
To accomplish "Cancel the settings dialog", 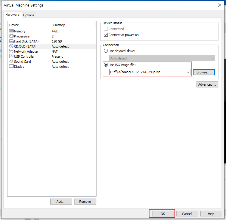I will pos(187,214).
